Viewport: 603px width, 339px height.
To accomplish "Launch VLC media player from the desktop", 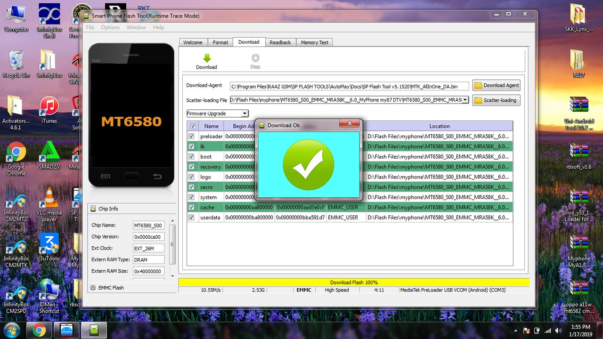I will point(49,205).
